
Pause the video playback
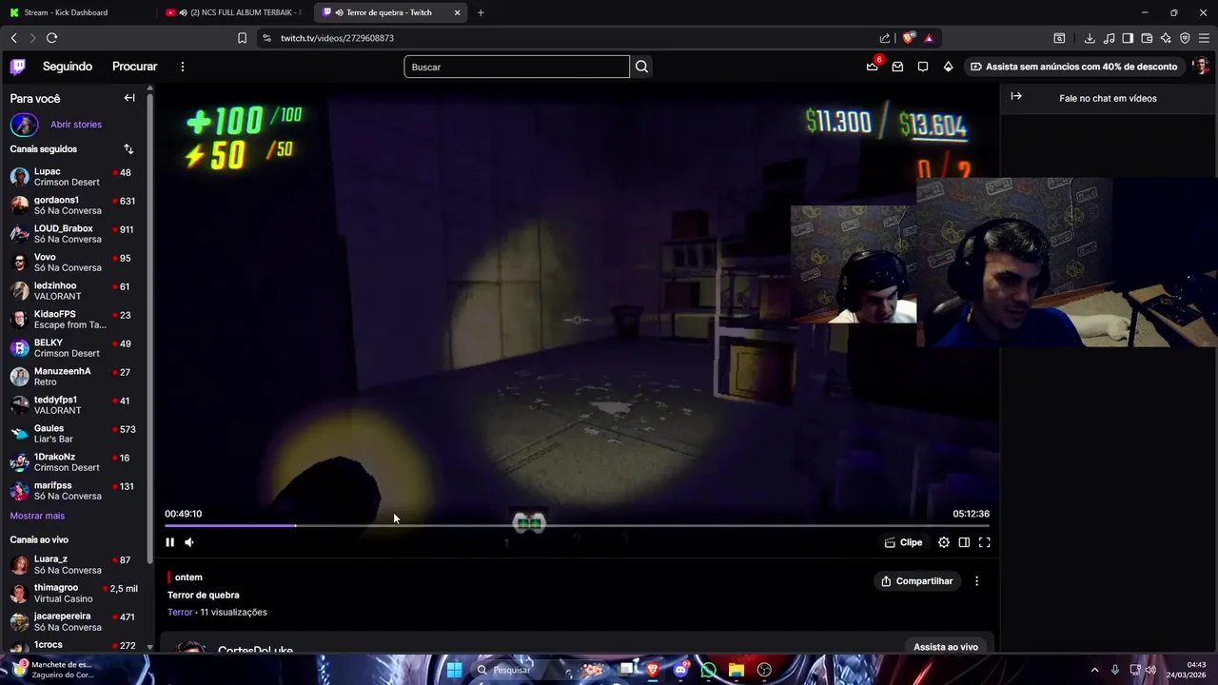click(x=169, y=542)
